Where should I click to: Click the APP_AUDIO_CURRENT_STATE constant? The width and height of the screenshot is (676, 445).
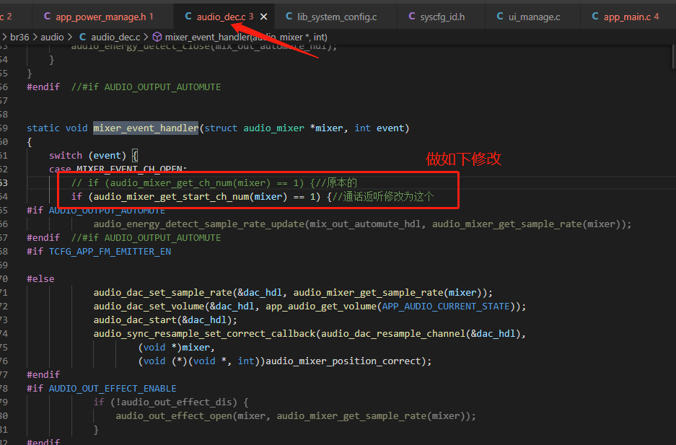[x=446, y=307]
